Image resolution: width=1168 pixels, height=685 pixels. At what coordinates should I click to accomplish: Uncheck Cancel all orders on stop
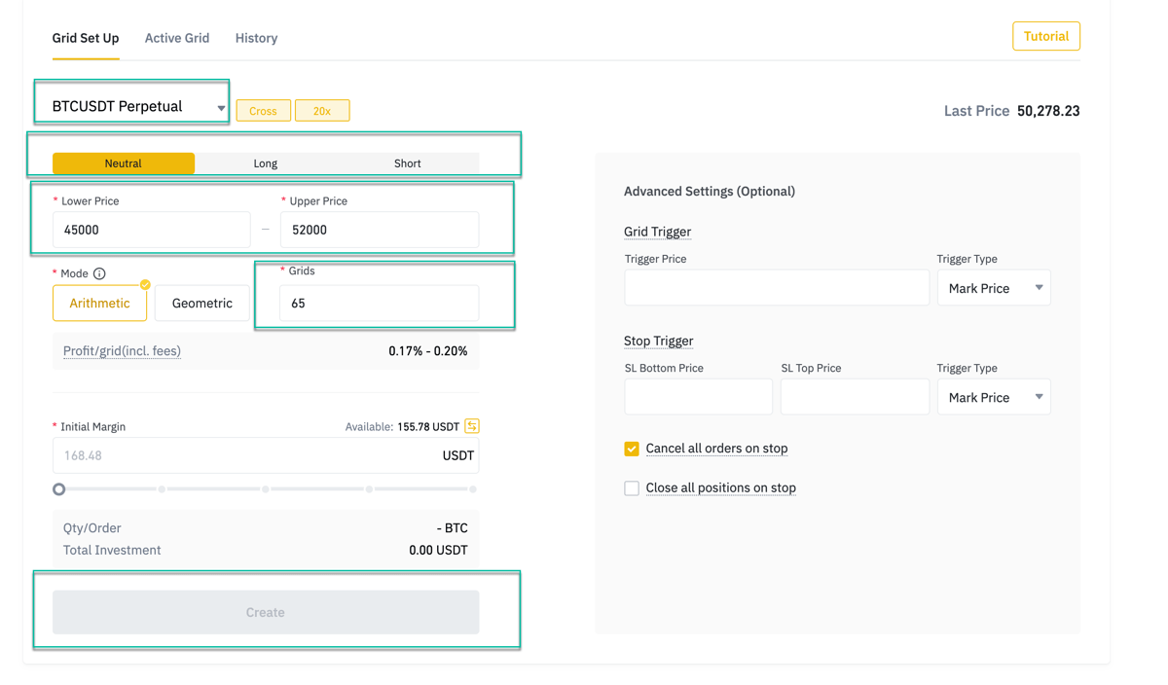click(x=632, y=449)
